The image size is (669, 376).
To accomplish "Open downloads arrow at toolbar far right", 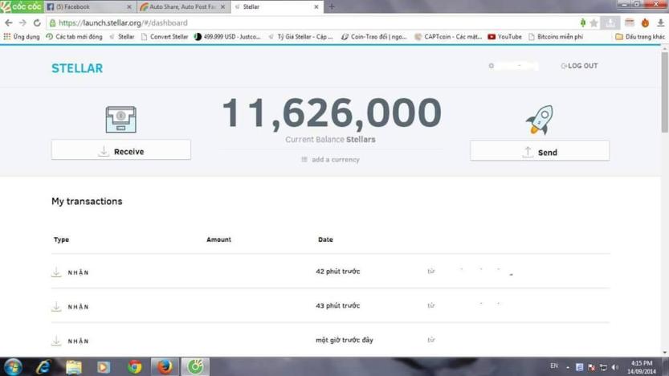I will 660,22.
